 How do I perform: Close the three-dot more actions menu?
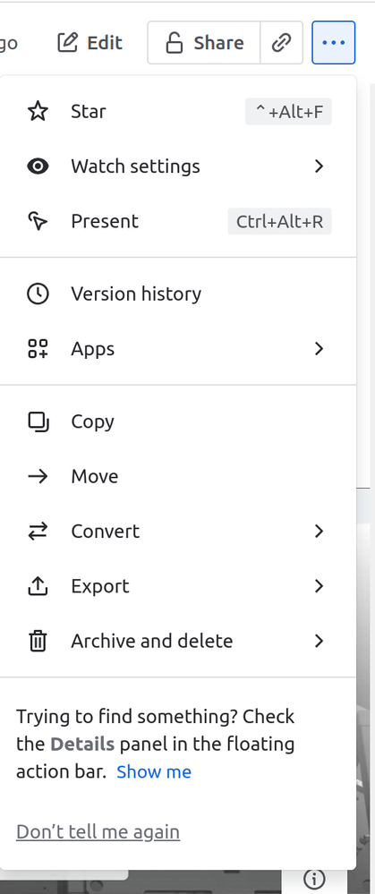[x=334, y=43]
